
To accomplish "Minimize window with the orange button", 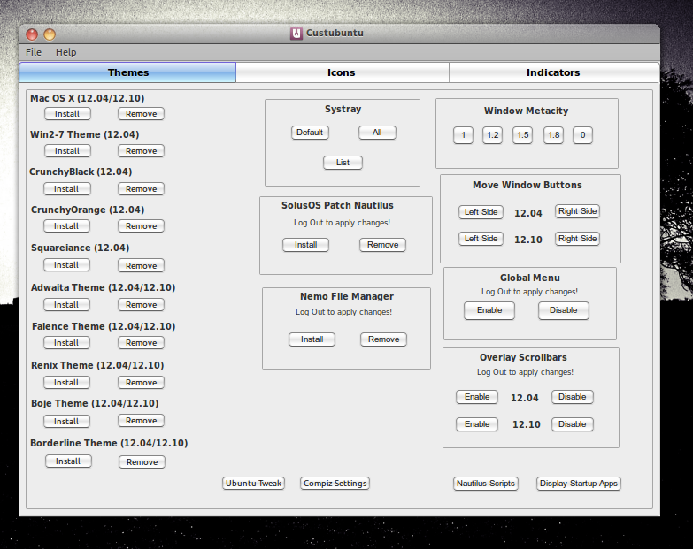I will point(50,34).
